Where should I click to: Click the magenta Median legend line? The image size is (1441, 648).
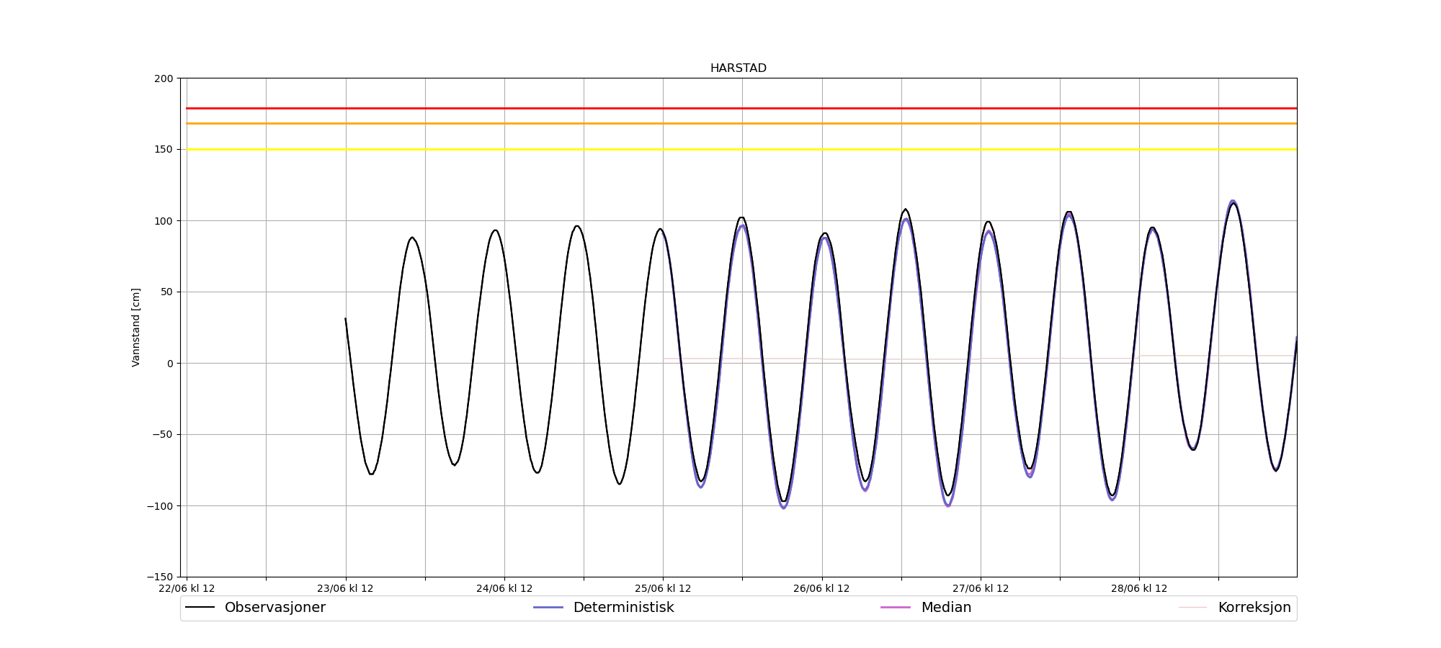tap(896, 608)
